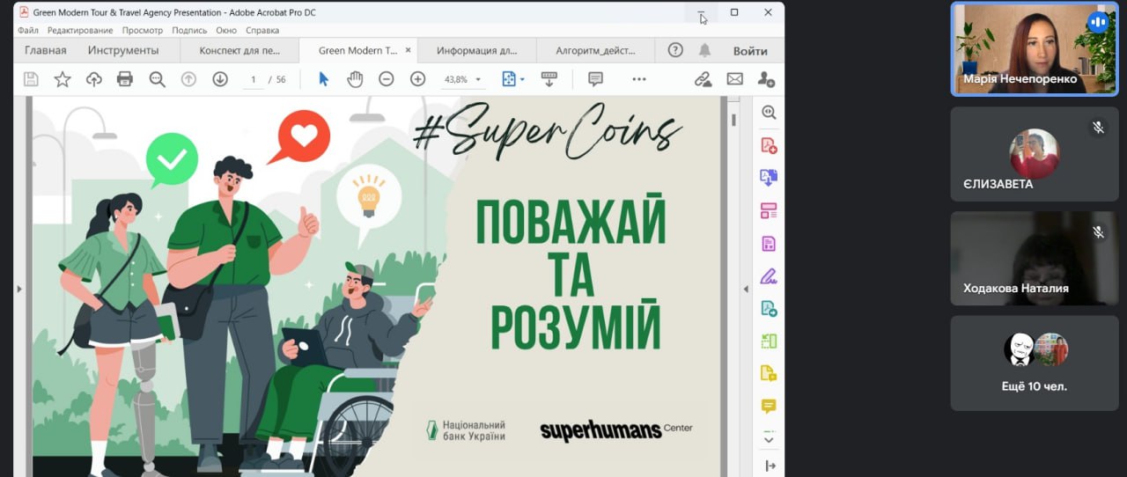Select the Hand pan tool
This screenshot has height=477, width=1127.
[x=355, y=79]
